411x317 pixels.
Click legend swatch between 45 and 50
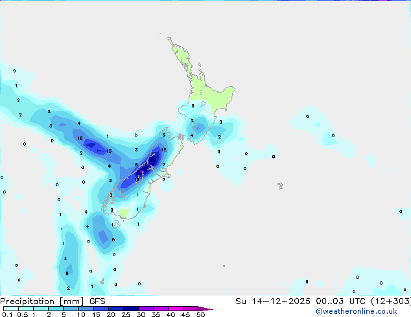click(x=191, y=309)
